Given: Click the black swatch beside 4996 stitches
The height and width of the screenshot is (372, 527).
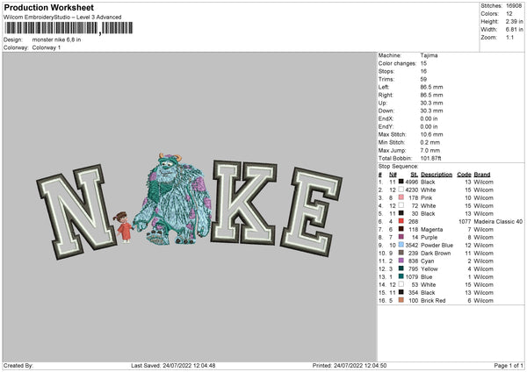Looking at the screenshot, I should pyautogui.click(x=401, y=182).
